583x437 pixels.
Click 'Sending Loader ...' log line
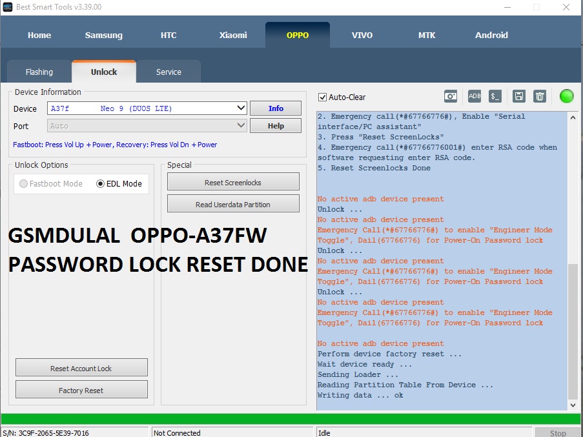358,374
